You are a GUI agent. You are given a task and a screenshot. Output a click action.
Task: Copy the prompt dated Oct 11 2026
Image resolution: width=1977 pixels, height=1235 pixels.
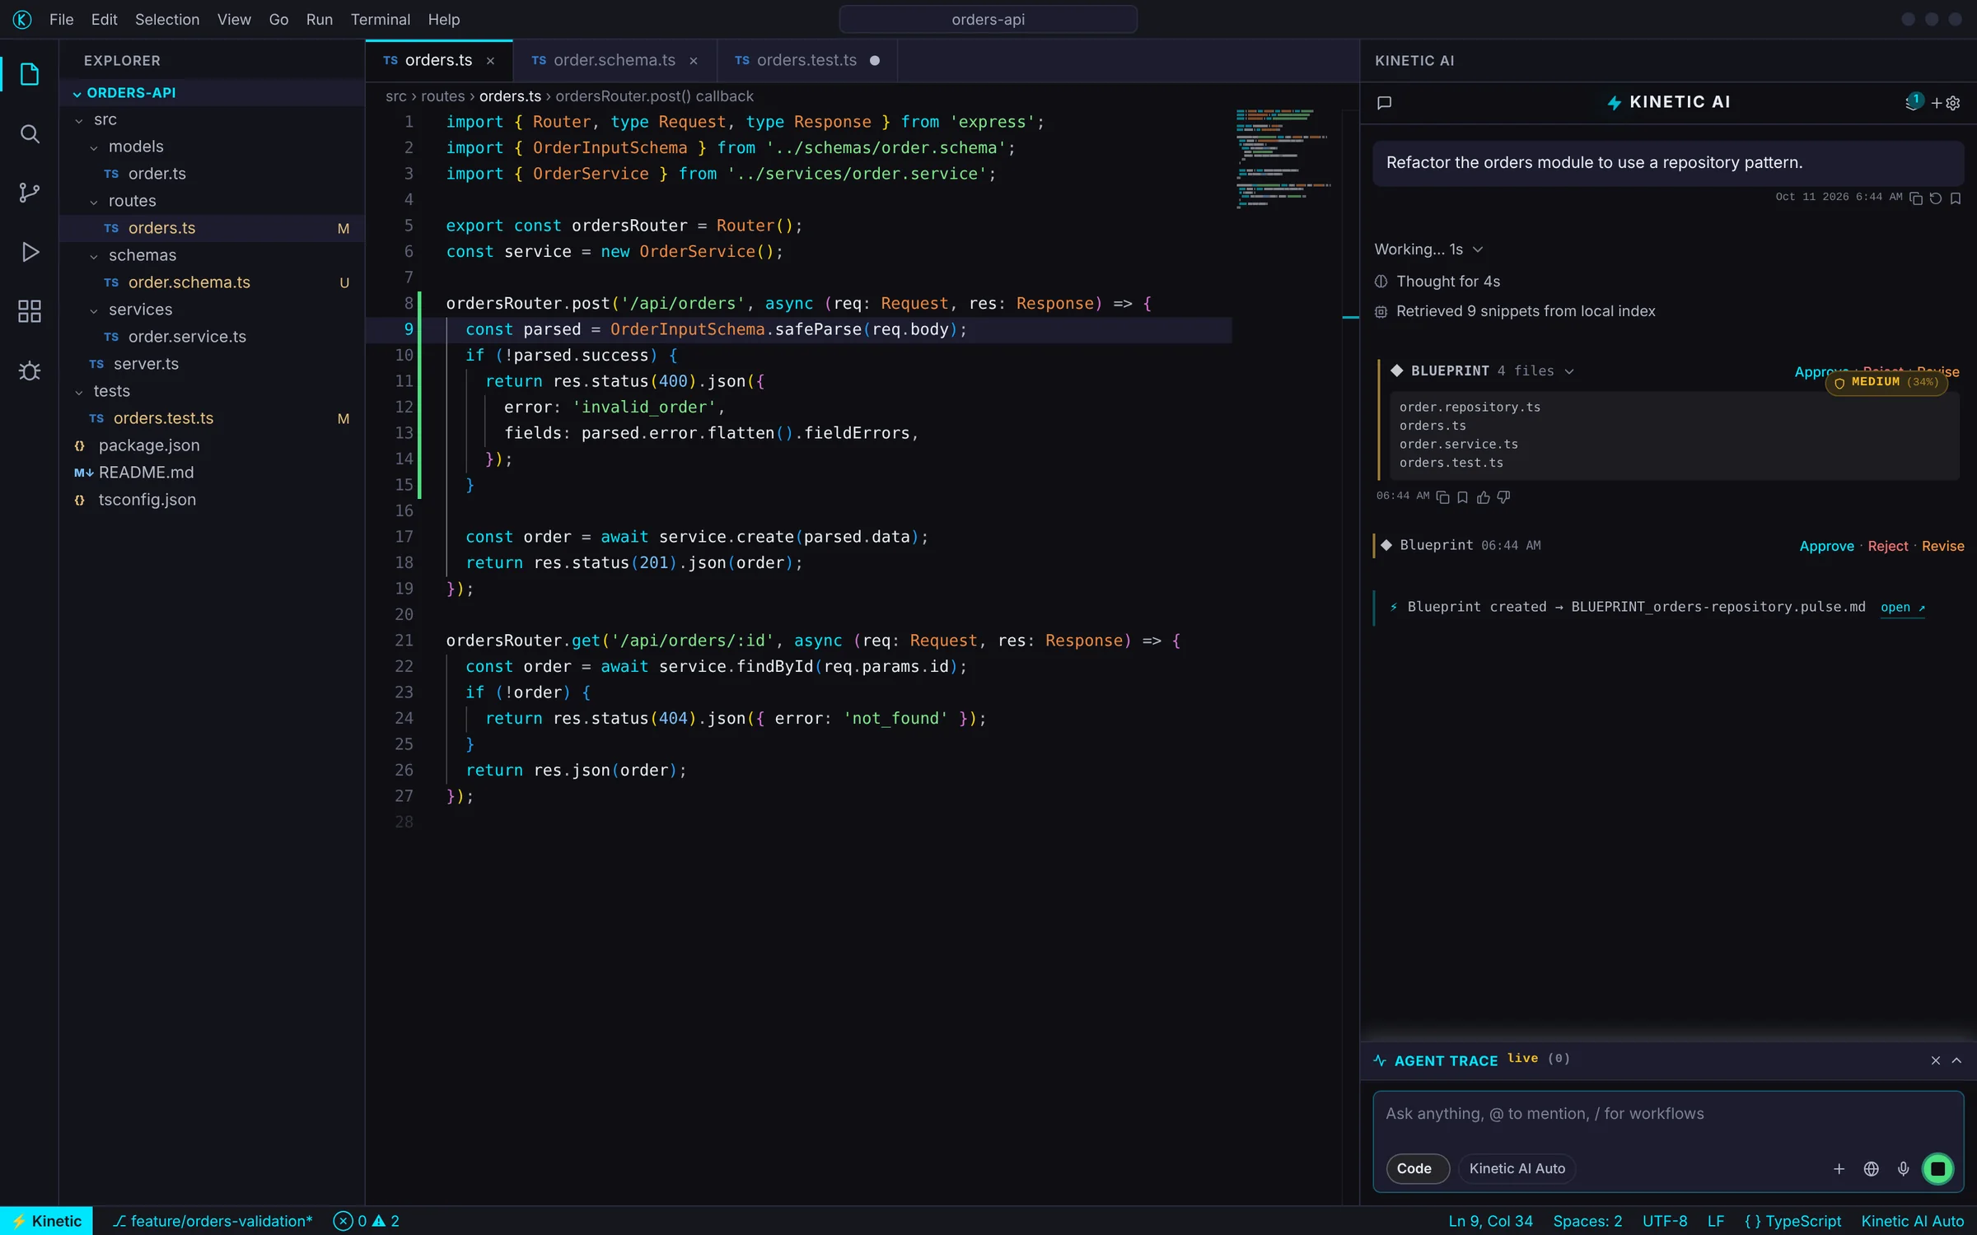pos(1916,198)
